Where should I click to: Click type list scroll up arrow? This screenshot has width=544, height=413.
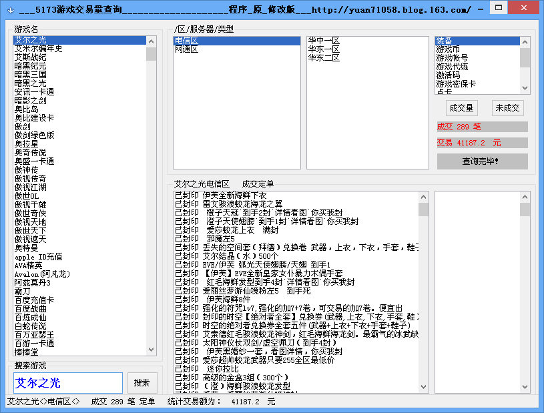(x=525, y=42)
